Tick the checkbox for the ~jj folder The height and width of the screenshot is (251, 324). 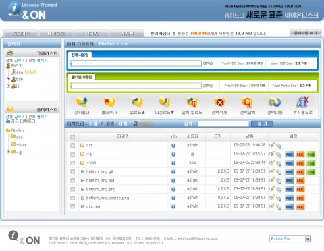[x=72, y=154]
